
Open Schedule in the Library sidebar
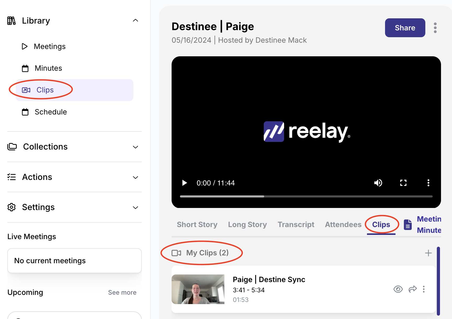pos(51,112)
